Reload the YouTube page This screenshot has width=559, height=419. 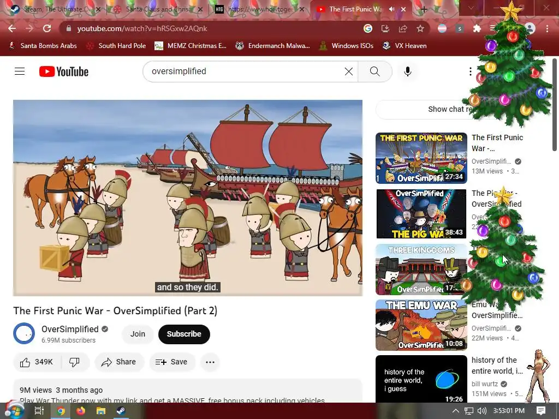click(47, 28)
